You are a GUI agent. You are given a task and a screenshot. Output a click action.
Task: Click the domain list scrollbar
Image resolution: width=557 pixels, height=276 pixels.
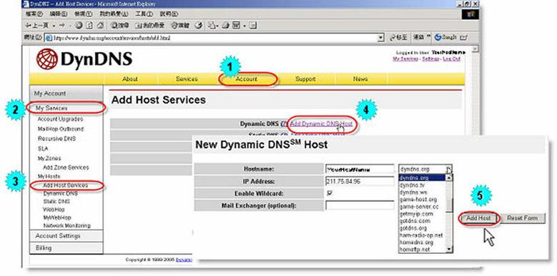point(449,214)
